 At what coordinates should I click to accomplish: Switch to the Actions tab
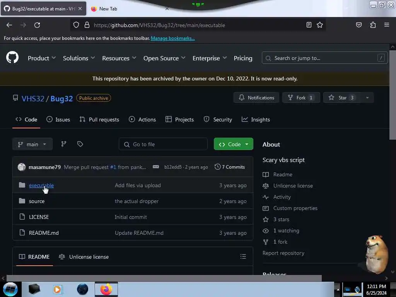[142, 119]
